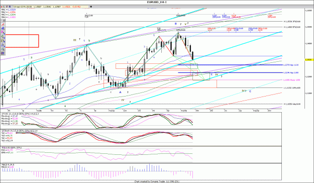Click the EURUSD_H4-I chart title

pos(157,2)
